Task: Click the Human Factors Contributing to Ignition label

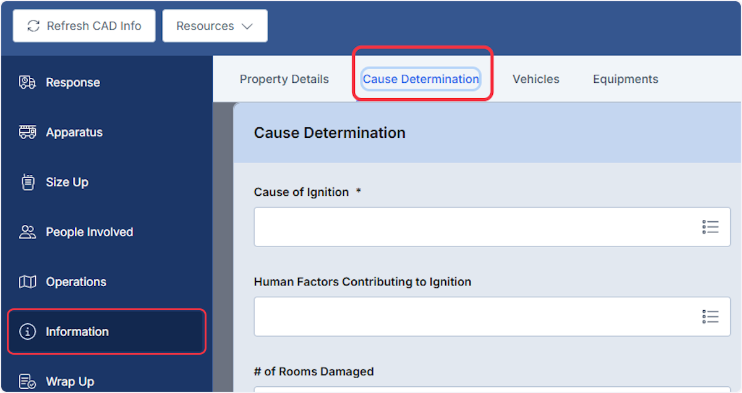Action: [362, 282]
